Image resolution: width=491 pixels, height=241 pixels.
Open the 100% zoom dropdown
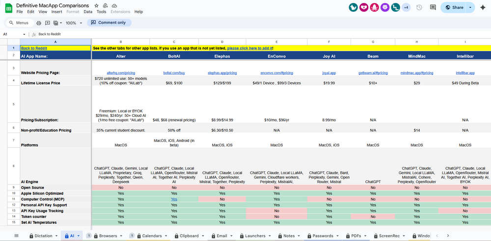pyautogui.click(x=74, y=23)
